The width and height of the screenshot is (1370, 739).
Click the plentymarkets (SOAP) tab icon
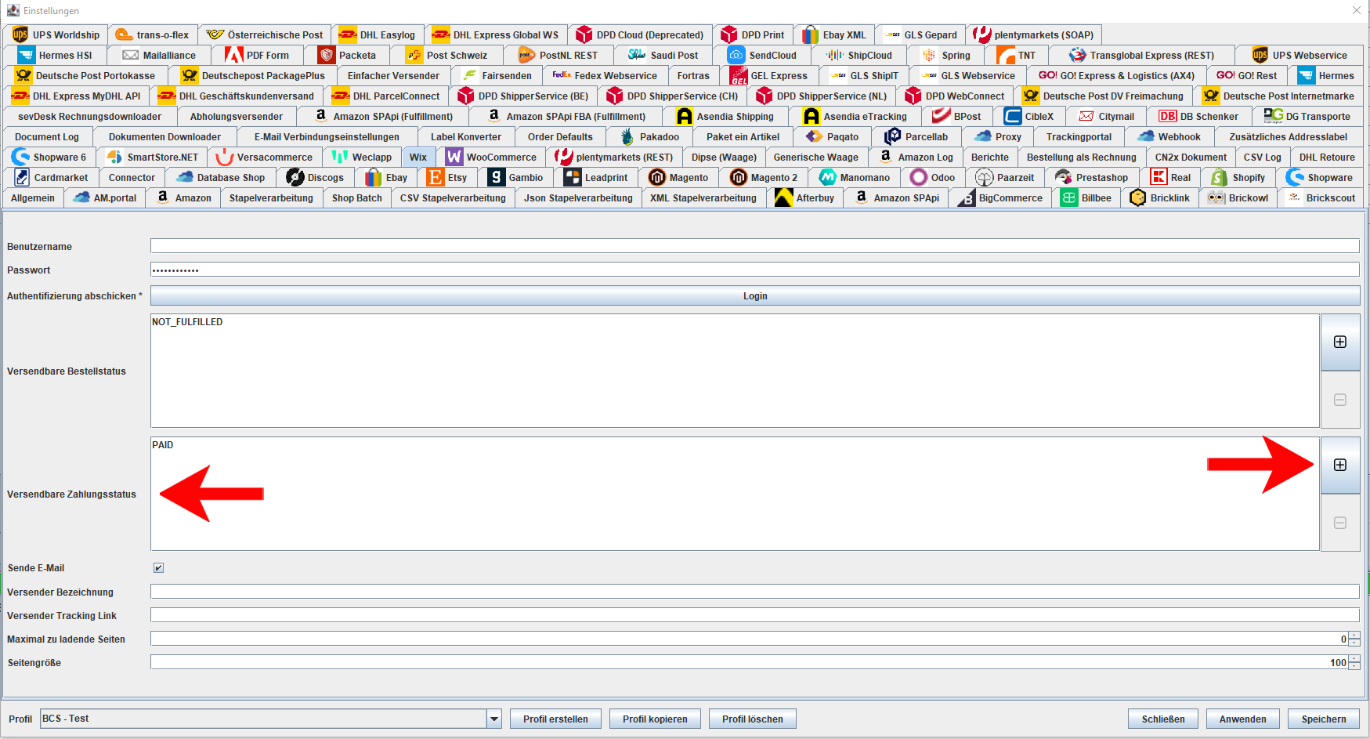[x=982, y=34]
